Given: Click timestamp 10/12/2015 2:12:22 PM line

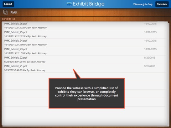Looking at the screenshot, I should pyautogui.click(x=25, y=36).
